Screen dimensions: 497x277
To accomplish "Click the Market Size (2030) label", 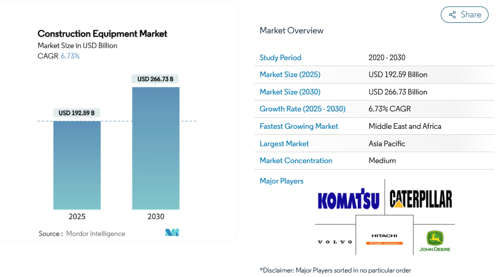I will 290,92.
